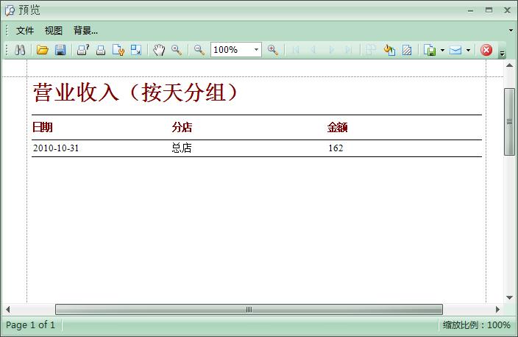Go to the first page

(296, 50)
